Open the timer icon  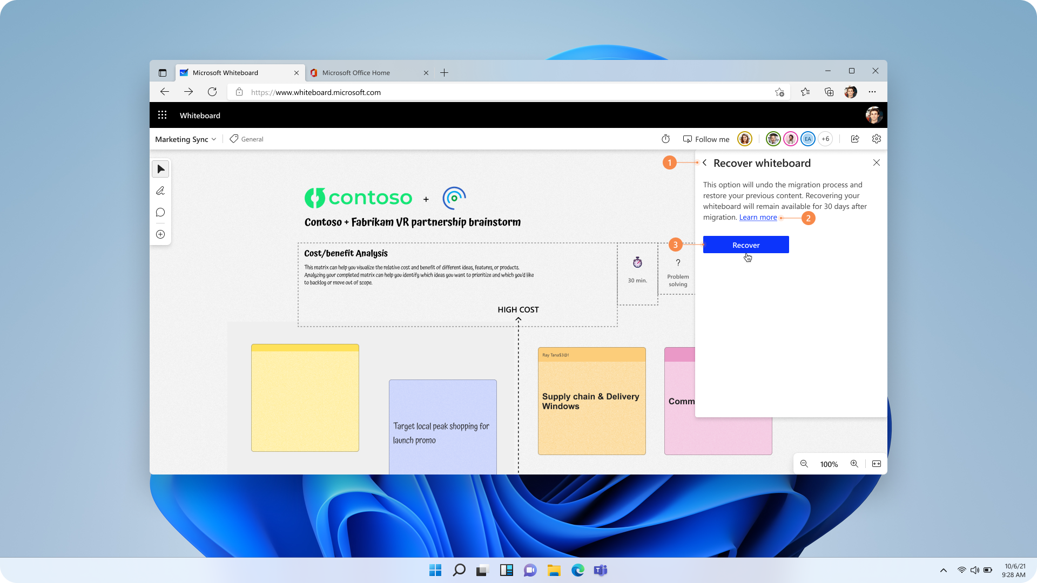click(665, 139)
